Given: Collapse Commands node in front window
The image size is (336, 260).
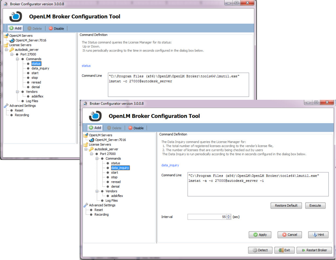Looking at the screenshot, I should tap(97, 159).
